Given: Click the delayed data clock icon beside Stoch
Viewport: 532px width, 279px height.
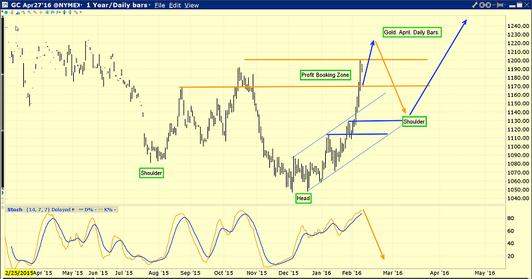Looking at the screenshot, I should pos(73,209).
